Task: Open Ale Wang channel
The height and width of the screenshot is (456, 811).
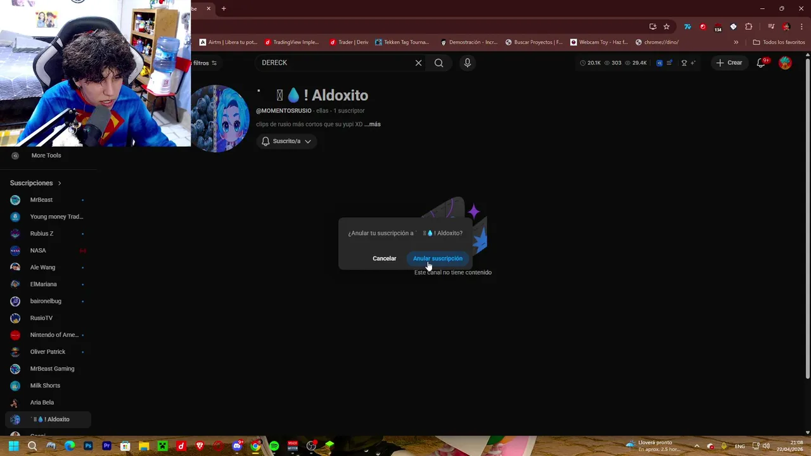Action: tap(48, 267)
